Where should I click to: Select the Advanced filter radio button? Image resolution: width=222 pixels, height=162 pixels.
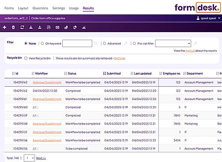tap(104, 44)
